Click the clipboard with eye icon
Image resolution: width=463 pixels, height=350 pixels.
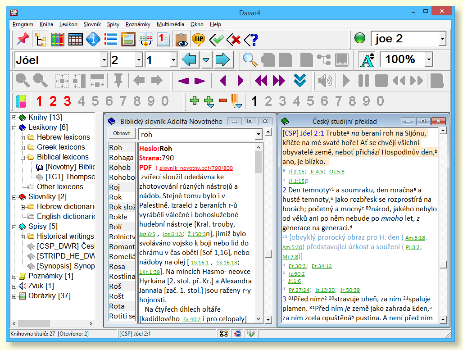[181, 40]
